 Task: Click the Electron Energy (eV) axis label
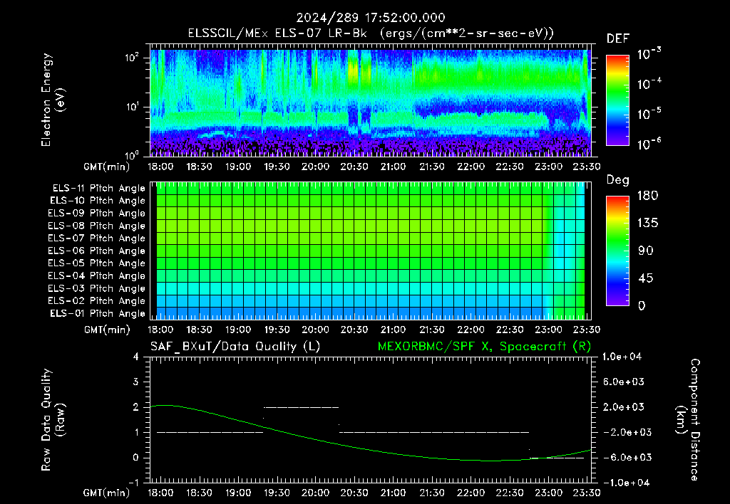[53, 100]
